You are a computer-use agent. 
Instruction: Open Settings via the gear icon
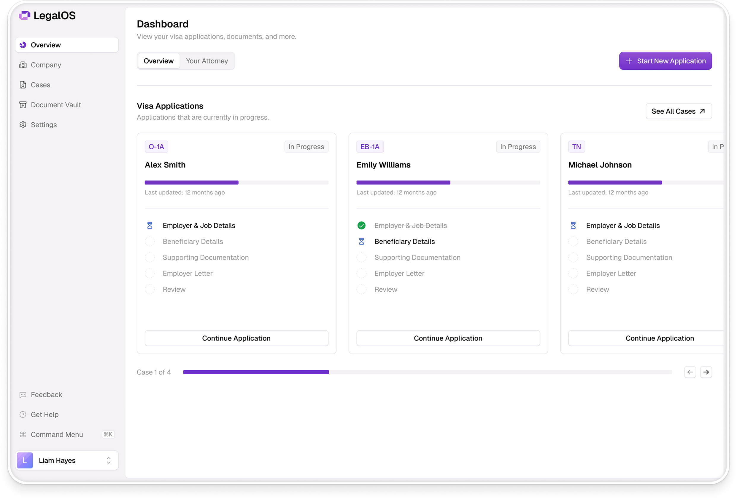click(x=23, y=124)
